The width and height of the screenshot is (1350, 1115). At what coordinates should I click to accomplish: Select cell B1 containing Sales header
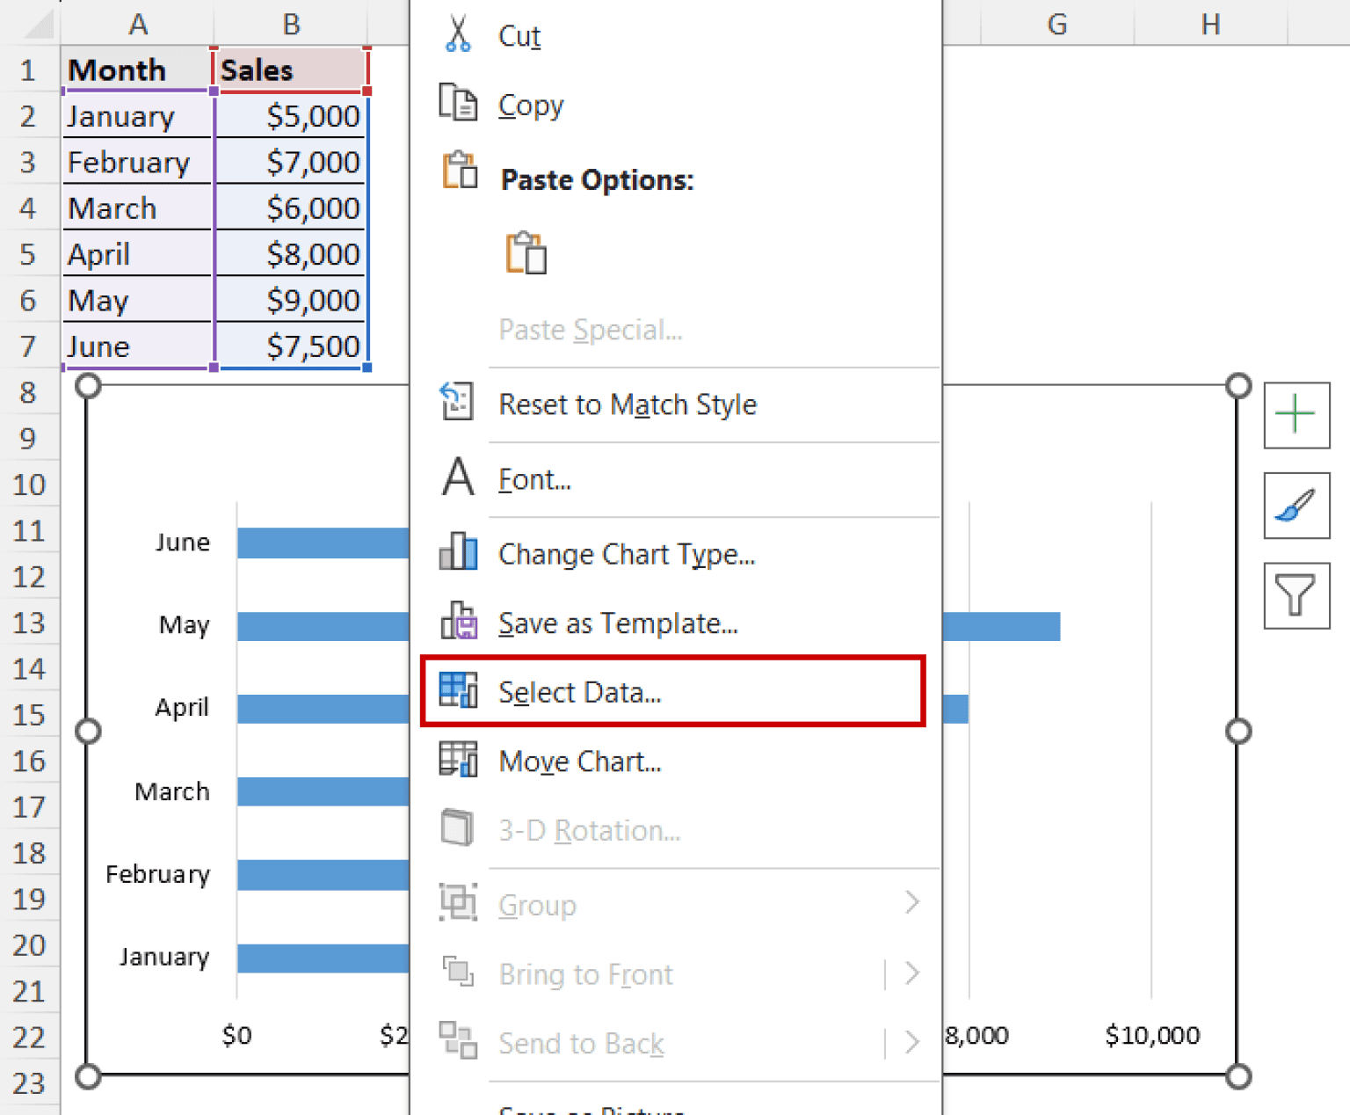(x=290, y=69)
